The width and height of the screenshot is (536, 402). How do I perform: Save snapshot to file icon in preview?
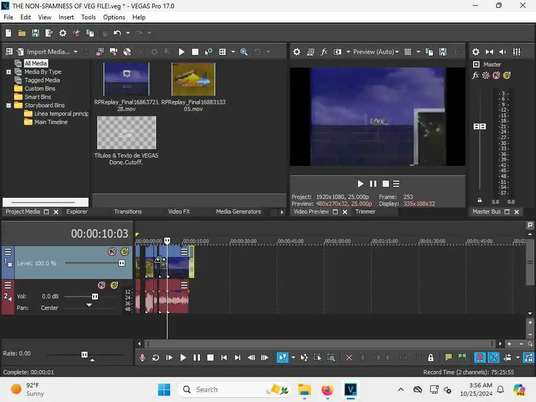click(x=443, y=52)
